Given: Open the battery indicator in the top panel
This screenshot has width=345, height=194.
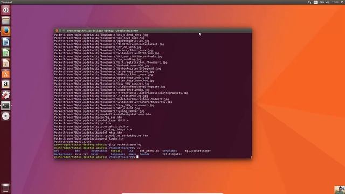Looking at the screenshot, I should pyautogui.click(x=322, y=2).
